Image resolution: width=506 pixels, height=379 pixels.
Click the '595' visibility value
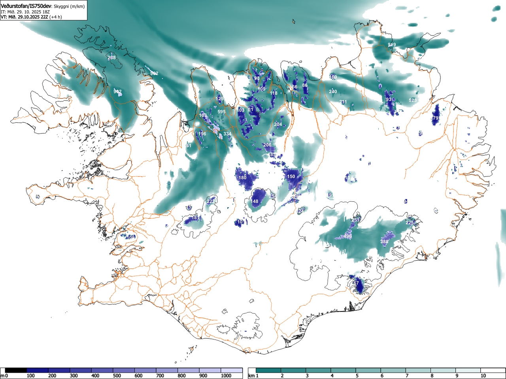pos(221,112)
